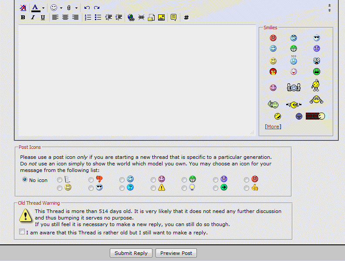
Task: Select the warning triangle post icon
Action: pos(153,188)
